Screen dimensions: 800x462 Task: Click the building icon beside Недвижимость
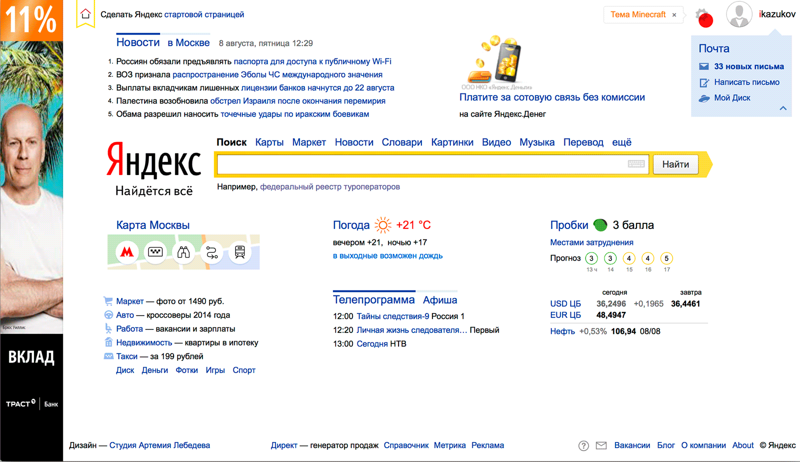point(108,342)
